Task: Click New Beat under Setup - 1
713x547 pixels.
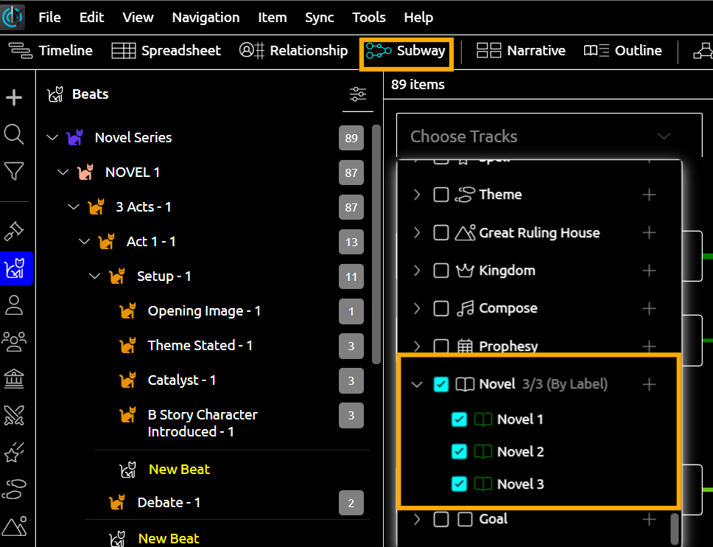Action: point(179,469)
